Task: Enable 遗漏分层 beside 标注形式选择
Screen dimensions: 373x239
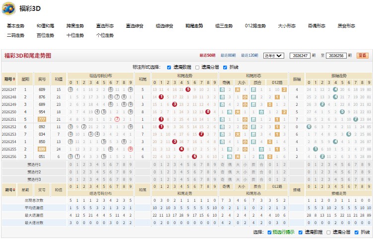Action: [197, 68]
